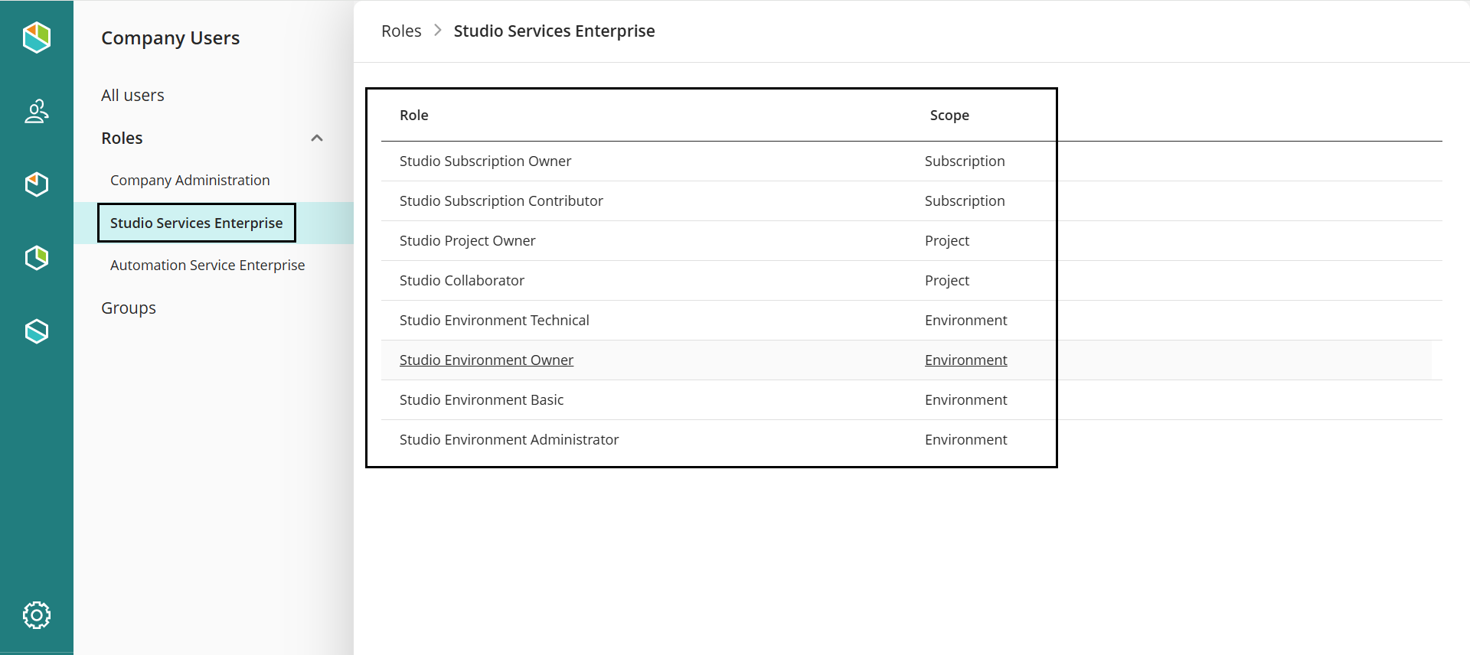Open the Studio Collaborator role row
Image resolution: width=1470 pixels, height=655 pixels.
[x=462, y=281]
